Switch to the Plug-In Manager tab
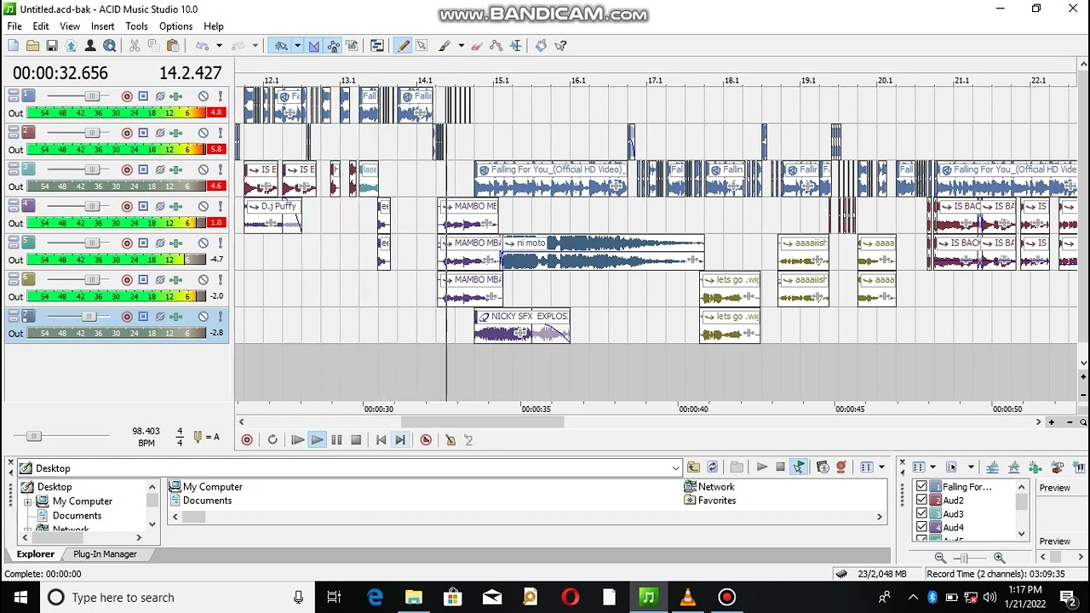Screen dimensions: 1090x613 tap(105, 554)
